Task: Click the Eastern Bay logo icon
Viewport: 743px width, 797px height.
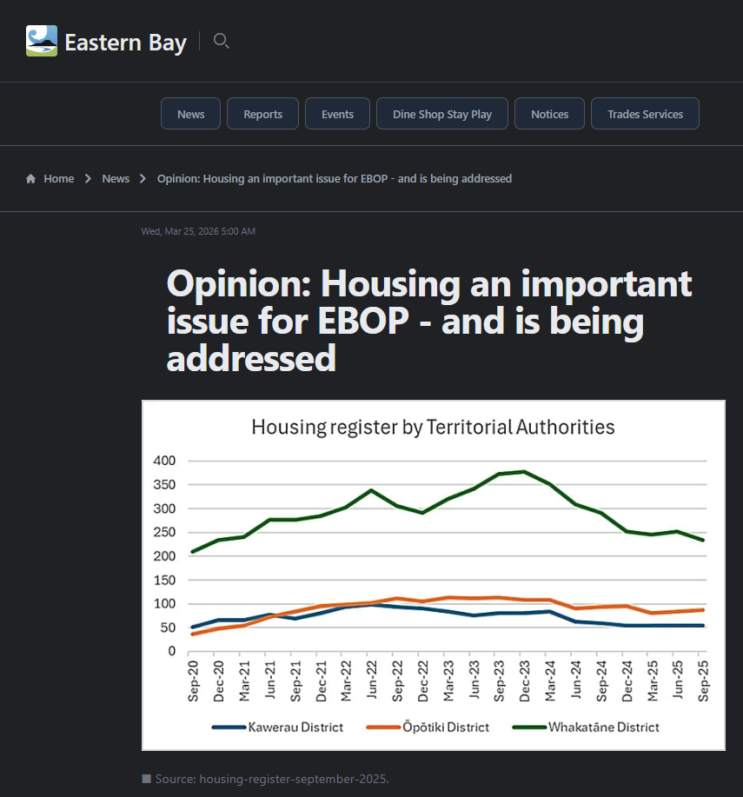Action: 42,41
